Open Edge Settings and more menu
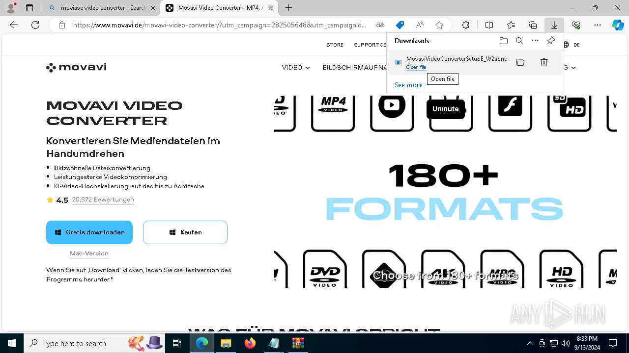This screenshot has width=629, height=353. point(598,25)
